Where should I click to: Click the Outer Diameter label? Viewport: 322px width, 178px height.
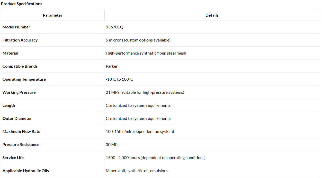pos(17,119)
